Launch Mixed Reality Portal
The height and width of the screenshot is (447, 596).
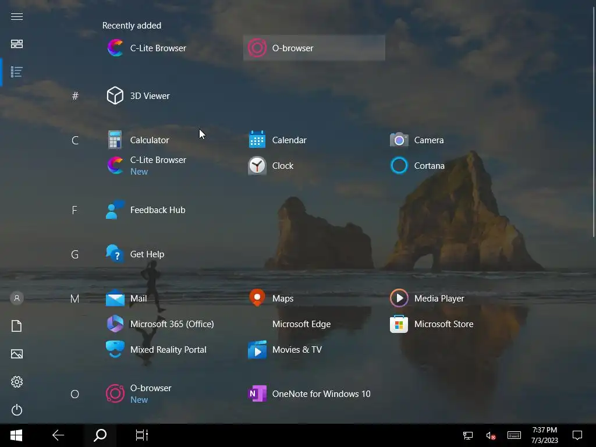click(172, 349)
